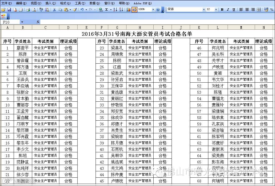The height and width of the screenshot is (186, 275).
Task: Undo the last action
Action: tap(82, 10)
